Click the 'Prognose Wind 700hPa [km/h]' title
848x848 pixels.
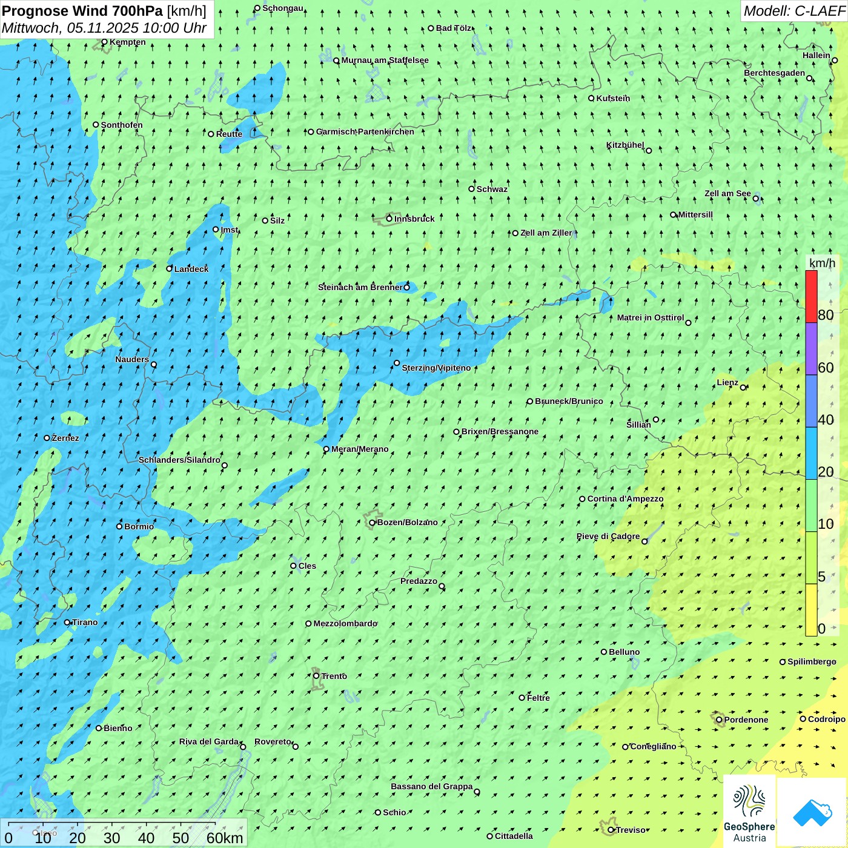pyautogui.click(x=104, y=11)
